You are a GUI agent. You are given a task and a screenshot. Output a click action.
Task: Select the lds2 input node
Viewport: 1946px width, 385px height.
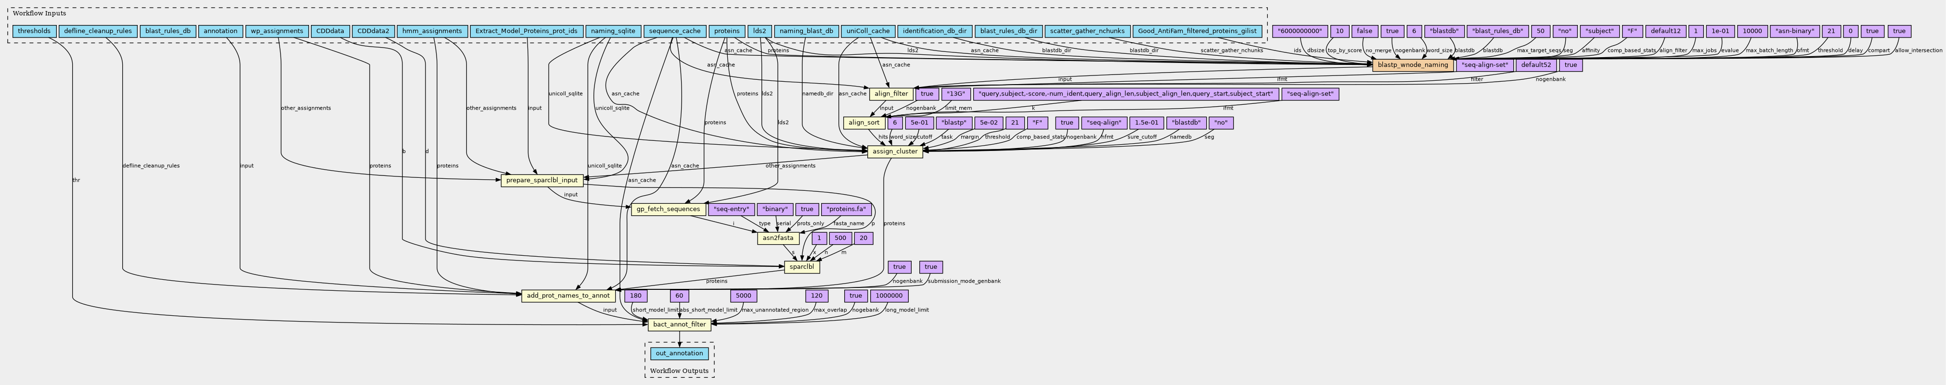click(759, 32)
